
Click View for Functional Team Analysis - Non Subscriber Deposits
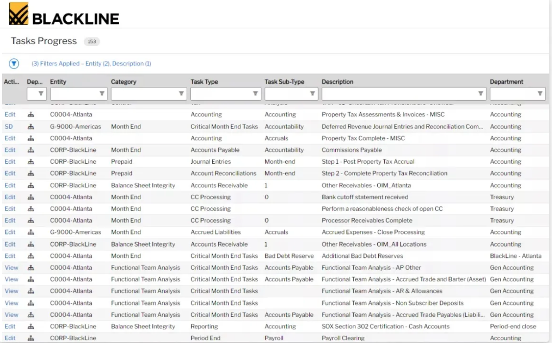(x=11, y=303)
